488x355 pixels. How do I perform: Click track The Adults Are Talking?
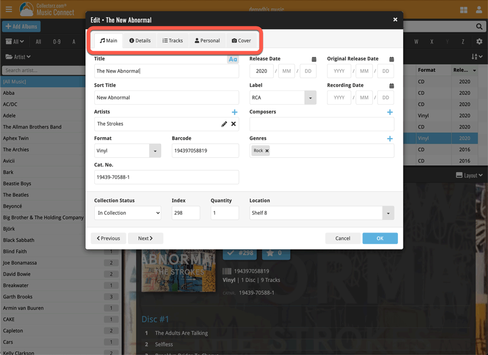181,333
